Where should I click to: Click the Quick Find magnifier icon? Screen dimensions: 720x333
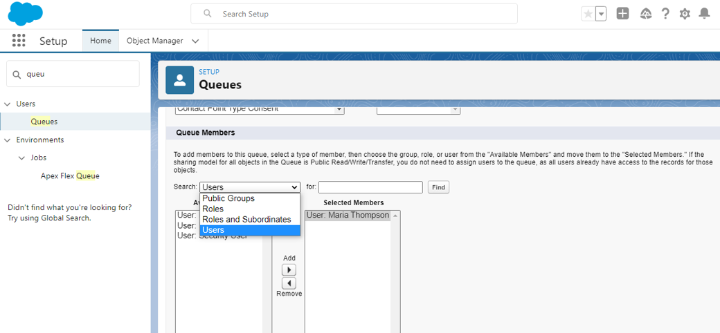(17, 74)
